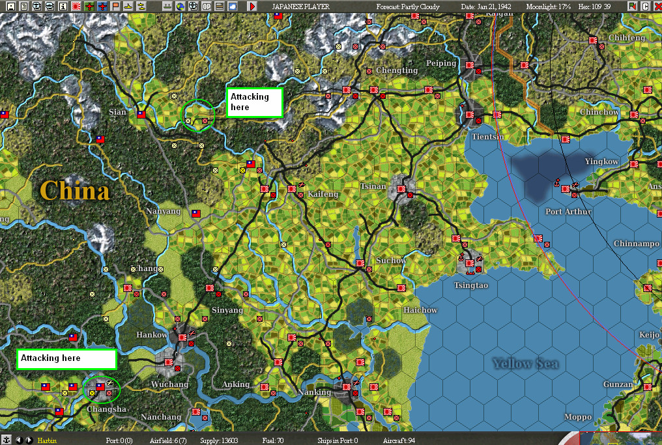Click the second yellow ship toolbar icon
Image resolution: width=662 pixels, height=445 pixels.
pos(141,6)
